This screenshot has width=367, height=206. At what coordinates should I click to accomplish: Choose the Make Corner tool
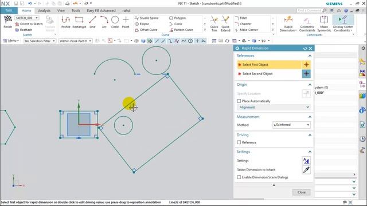(x=246, y=30)
